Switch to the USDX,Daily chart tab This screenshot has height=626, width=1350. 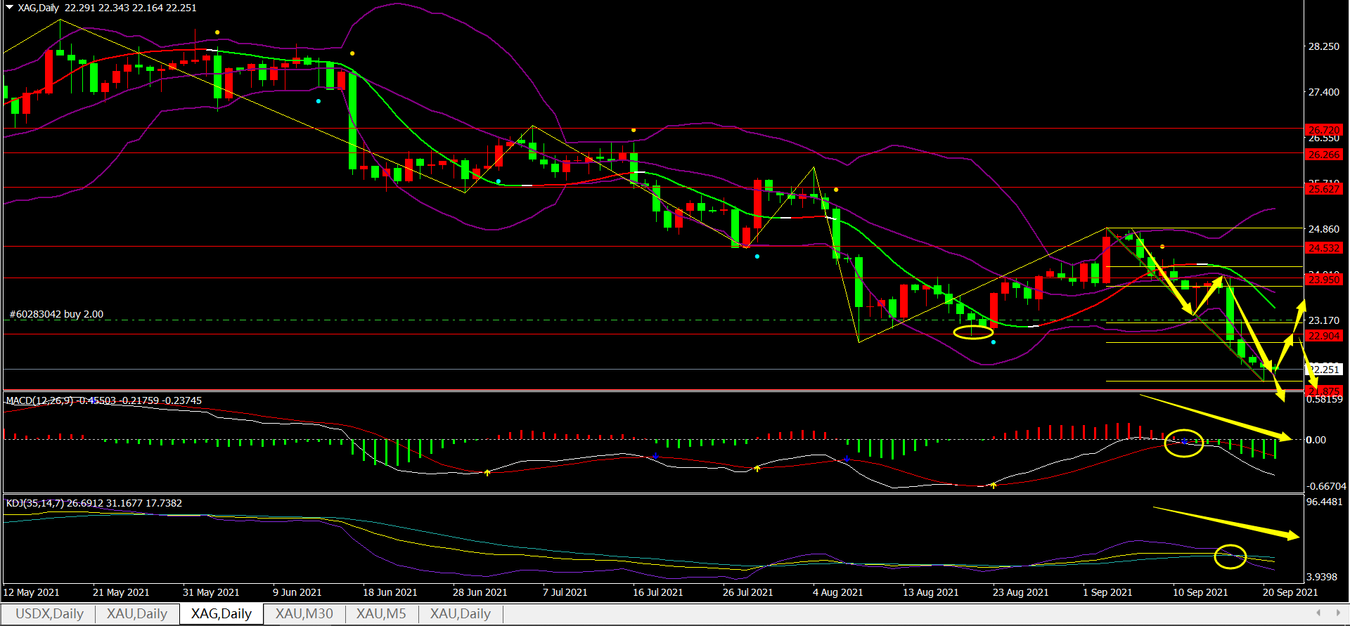click(49, 613)
